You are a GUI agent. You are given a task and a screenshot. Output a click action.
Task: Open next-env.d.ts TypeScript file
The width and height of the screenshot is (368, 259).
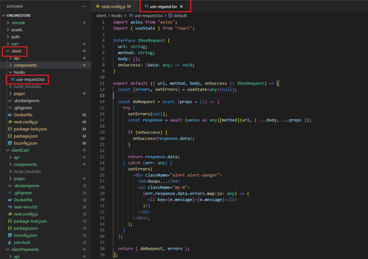pos(25,207)
